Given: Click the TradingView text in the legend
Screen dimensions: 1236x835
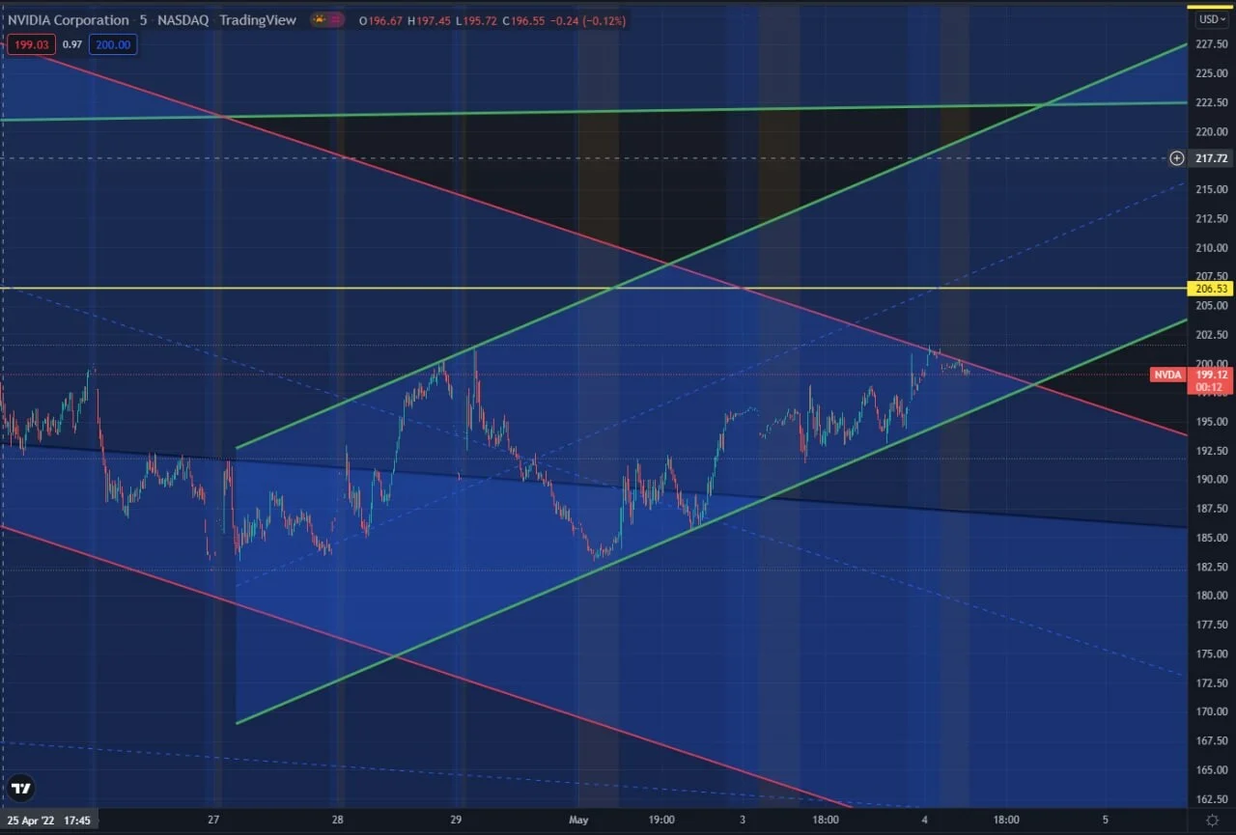Looking at the screenshot, I should pos(259,20).
